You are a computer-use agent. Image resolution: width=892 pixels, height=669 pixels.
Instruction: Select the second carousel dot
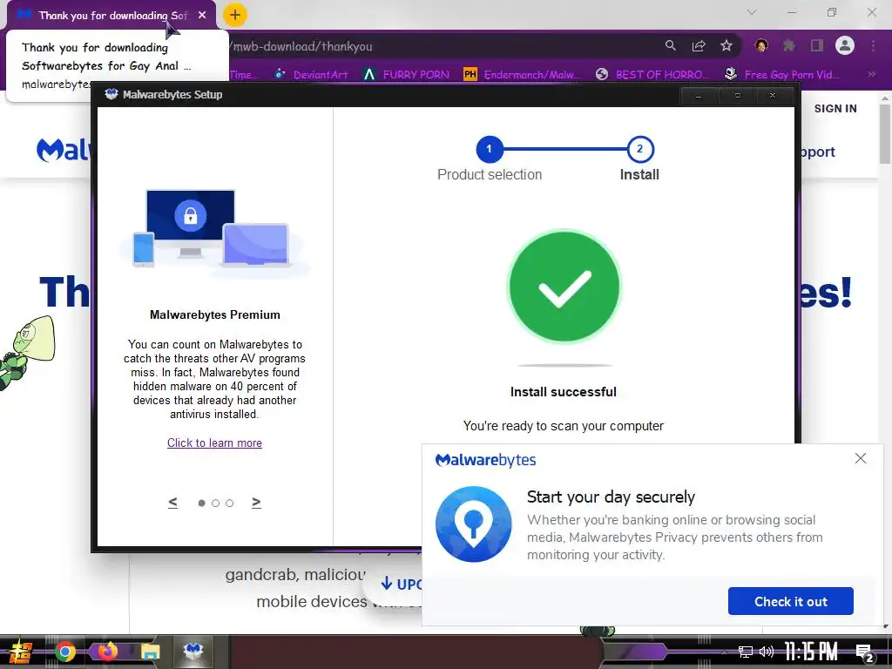[216, 503]
